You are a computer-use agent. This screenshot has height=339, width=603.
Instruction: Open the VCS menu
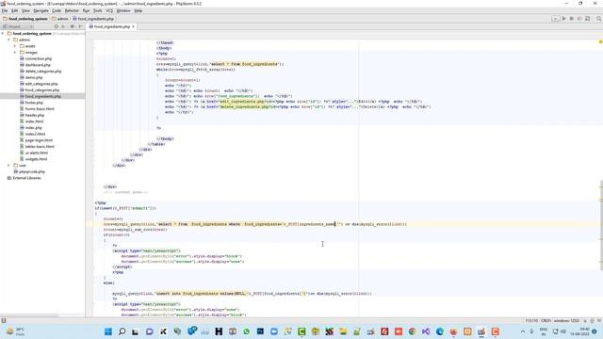(109, 10)
